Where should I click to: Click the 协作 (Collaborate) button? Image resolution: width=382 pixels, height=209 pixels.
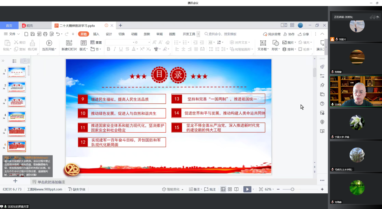289,34
